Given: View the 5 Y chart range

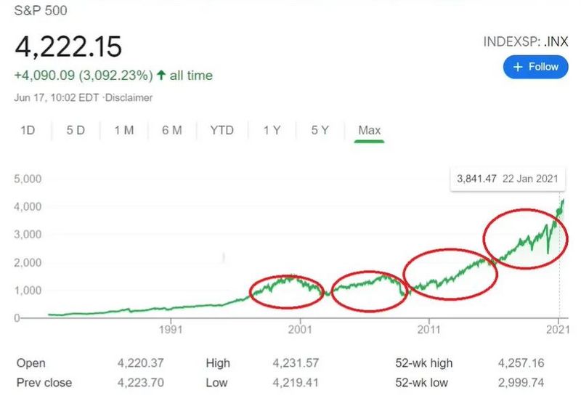Looking at the screenshot, I should click(320, 130).
